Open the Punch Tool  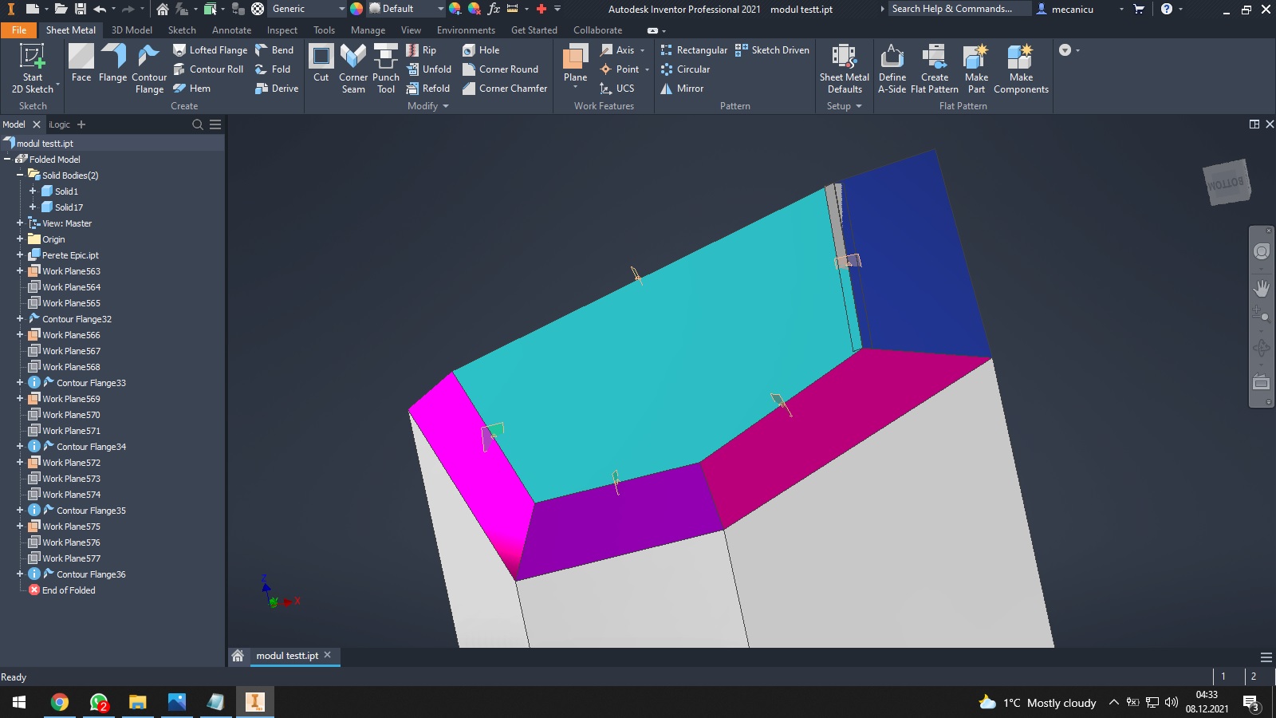(386, 68)
